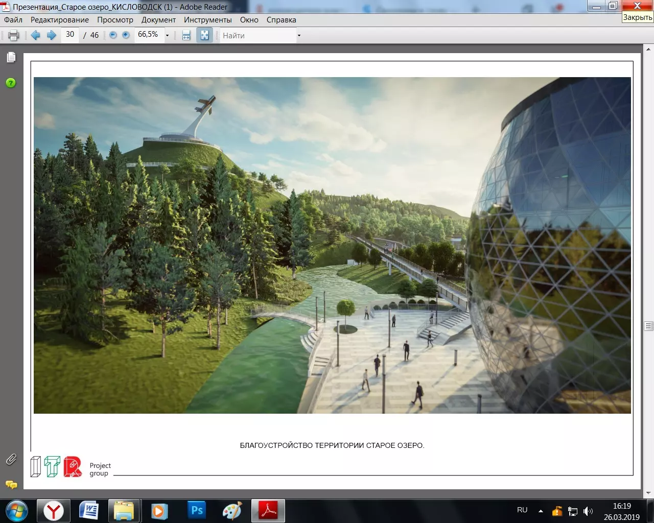Open the Файл menu
This screenshot has width=654, height=523.
pyautogui.click(x=13, y=20)
